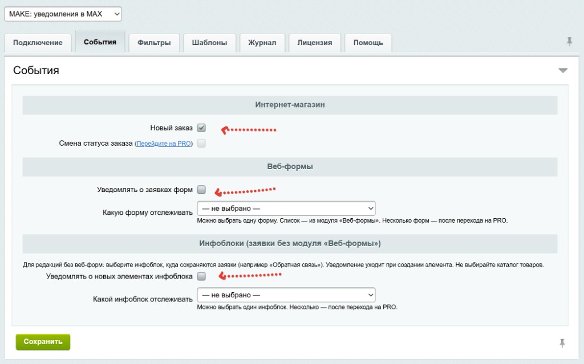The width and height of the screenshot is (584, 364).
Task: Open the Журнал tab
Action: pos(262,43)
